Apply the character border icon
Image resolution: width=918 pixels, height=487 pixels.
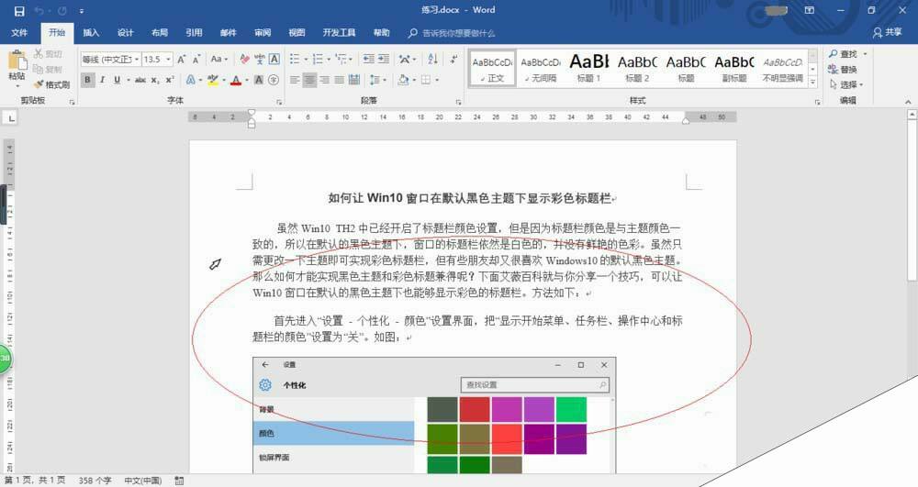pyautogui.click(x=274, y=59)
